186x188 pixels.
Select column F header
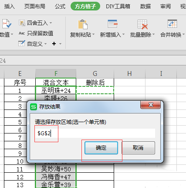pyautogui.click(x=56, y=74)
